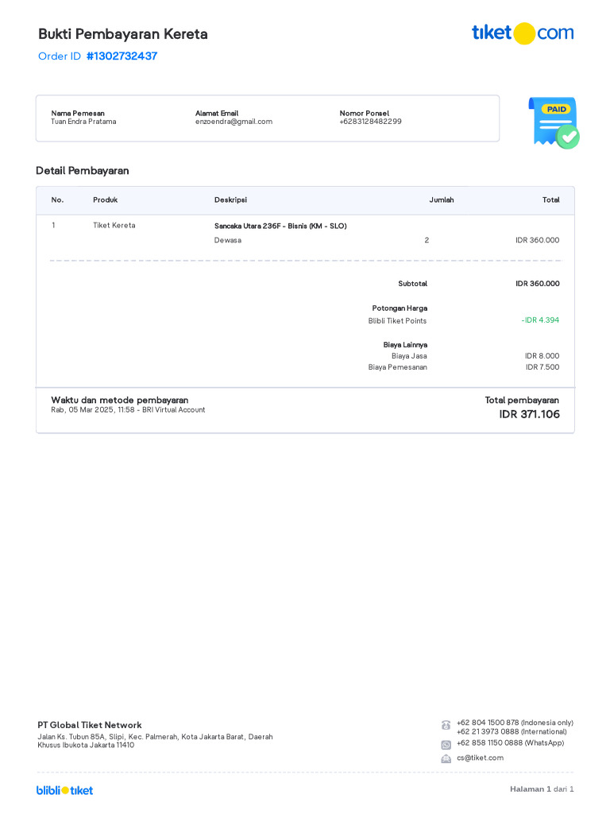Click the Total pembayaran label
Image resolution: width=610 pixels, height=814 pixels.
522,401
